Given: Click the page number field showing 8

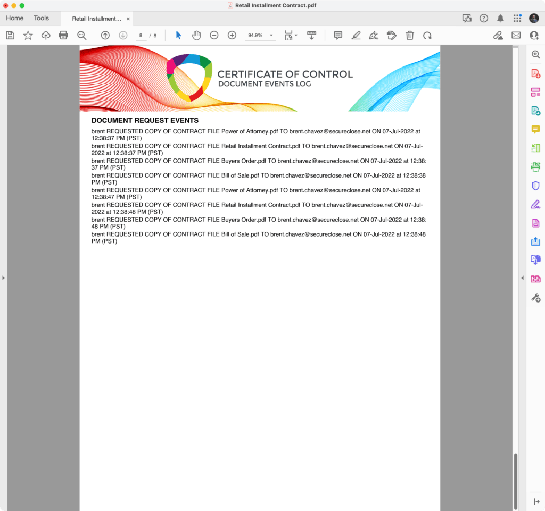Looking at the screenshot, I should 141,36.
